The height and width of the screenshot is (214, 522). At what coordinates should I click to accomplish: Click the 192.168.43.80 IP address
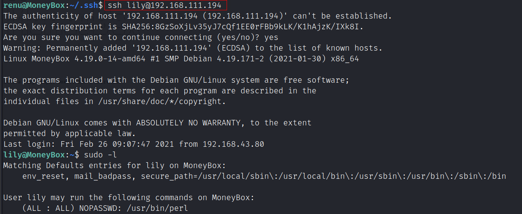[x=233, y=144]
